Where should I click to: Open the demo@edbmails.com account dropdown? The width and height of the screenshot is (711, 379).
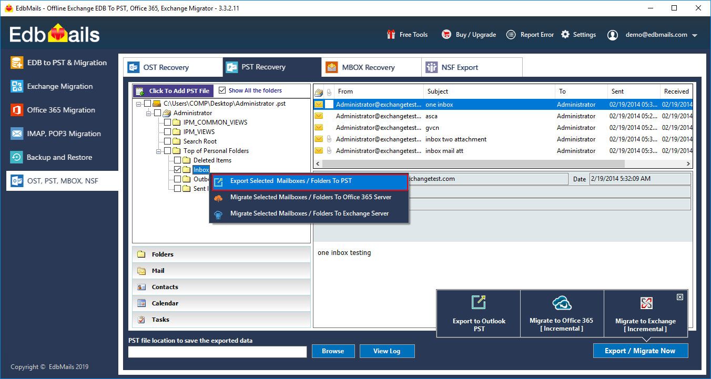[695, 35]
